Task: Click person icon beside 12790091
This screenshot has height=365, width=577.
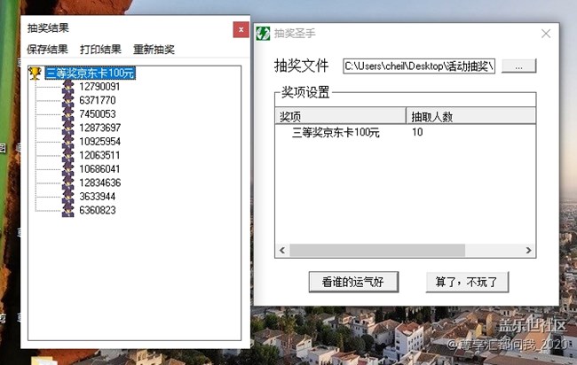Action: coord(68,87)
